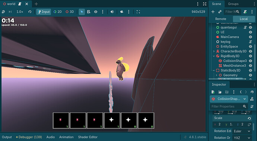Mute game audio with speaker icon
Image resolution: width=257 pixels, height=141 pixels.
[x=112, y=12]
